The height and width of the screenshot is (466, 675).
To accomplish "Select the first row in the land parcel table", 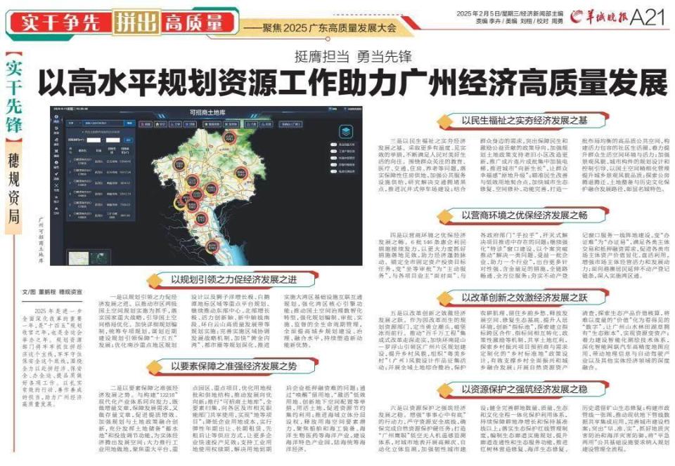I will (101, 161).
